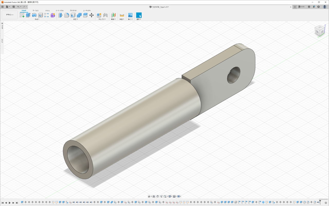Open the デザイン workspace dropdown

pyautogui.click(x=10, y=15)
